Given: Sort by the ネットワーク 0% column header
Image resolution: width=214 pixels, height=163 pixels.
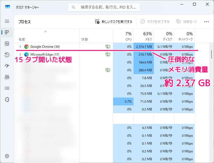Looking at the screenshot, I should point(184,36).
